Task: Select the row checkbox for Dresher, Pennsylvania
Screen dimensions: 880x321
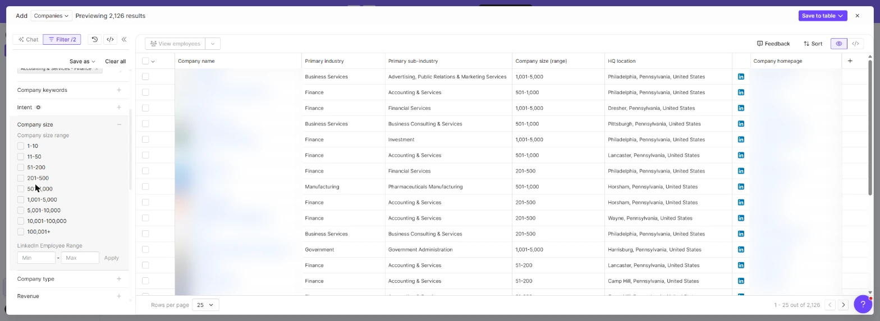Action: pyautogui.click(x=145, y=108)
